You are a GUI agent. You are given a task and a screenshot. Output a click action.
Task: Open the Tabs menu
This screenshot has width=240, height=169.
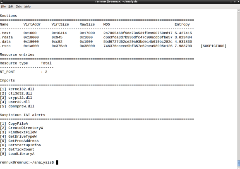pyautogui.click(x=19, y=7)
